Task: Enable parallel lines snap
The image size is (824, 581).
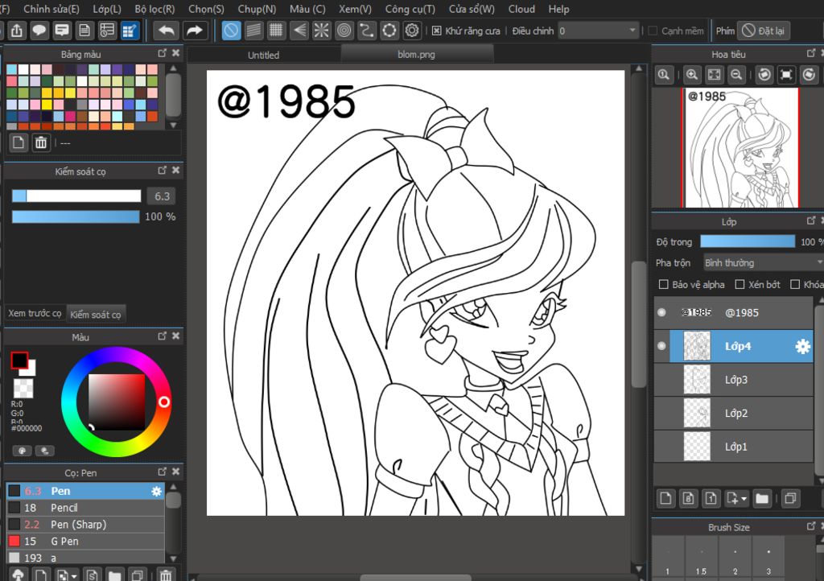Action: 253,31
